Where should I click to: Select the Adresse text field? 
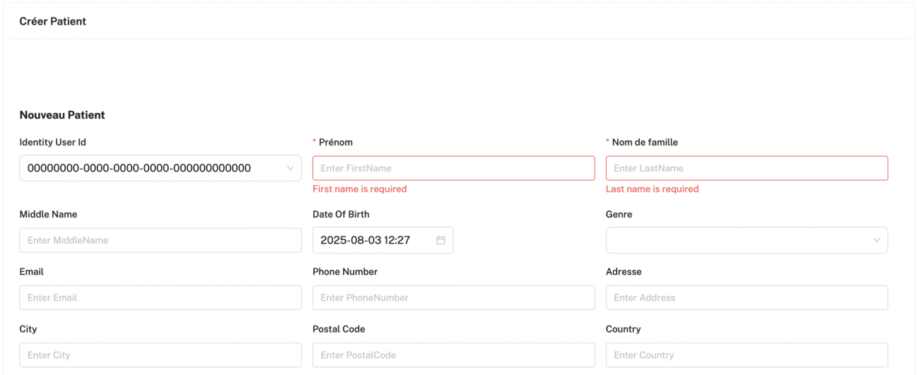[x=747, y=297]
